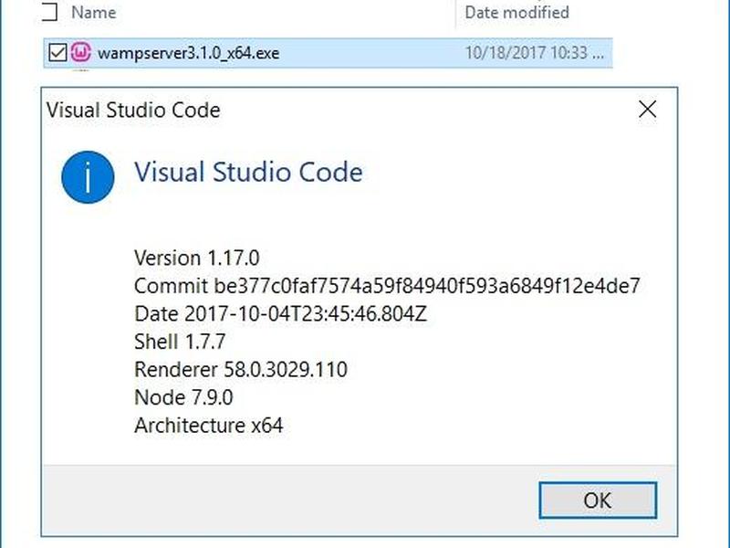Image resolution: width=730 pixels, height=548 pixels.
Task: Click the Renderer 58.0.3029.110 text line
Action: click(x=241, y=370)
